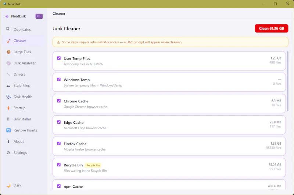Click the NeatDisk title bar app icon
The height and width of the screenshot is (195, 294).
4,4
